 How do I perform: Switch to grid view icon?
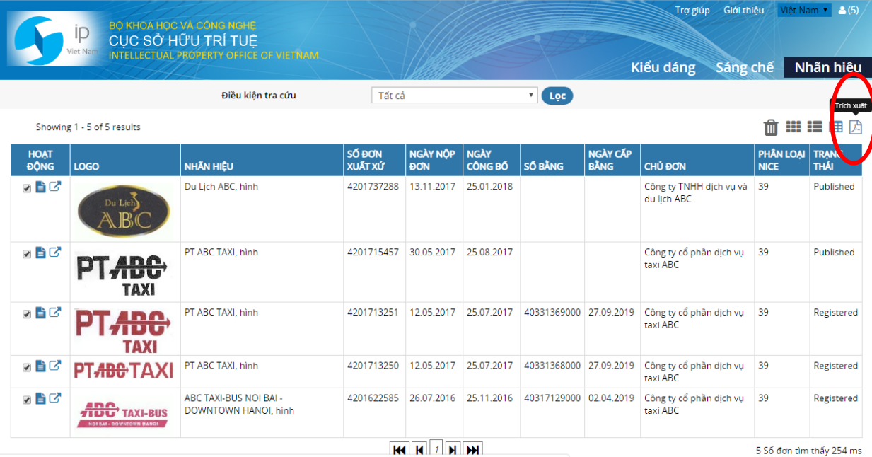point(793,127)
